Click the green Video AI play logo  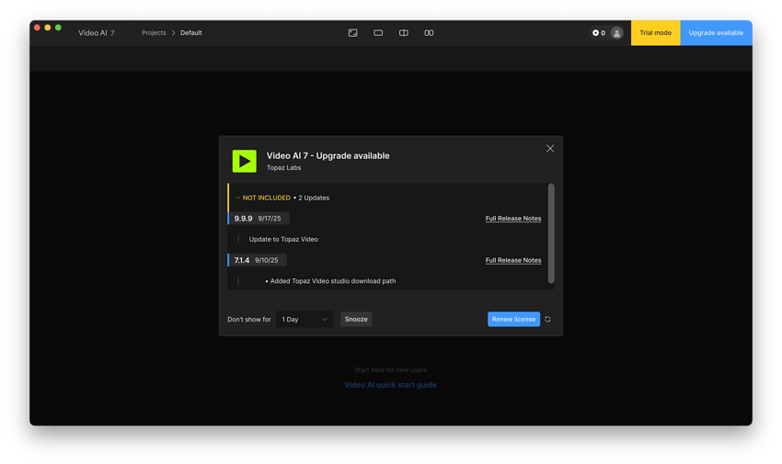coord(245,161)
